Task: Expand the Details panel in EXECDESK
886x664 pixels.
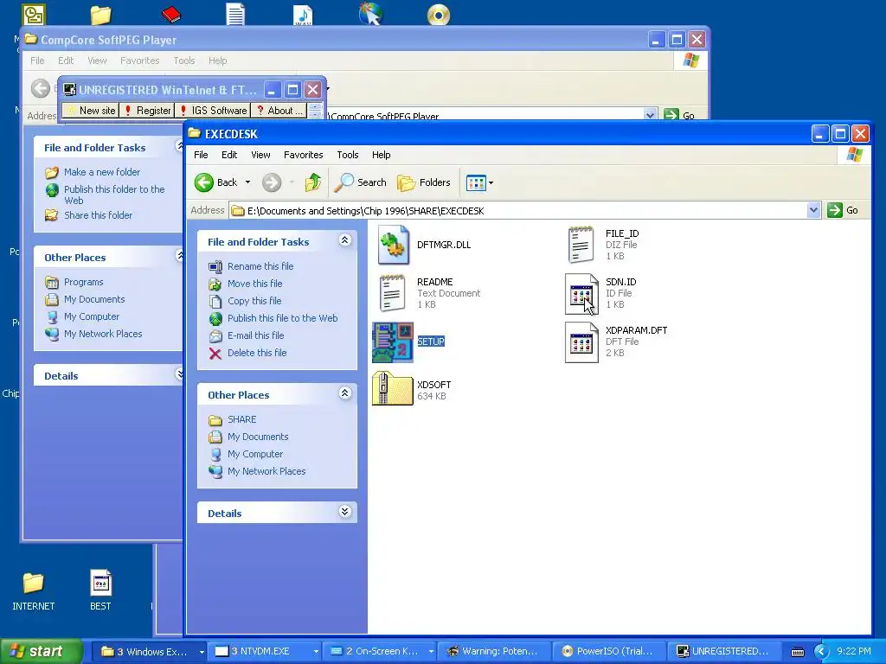Action: 344,512
